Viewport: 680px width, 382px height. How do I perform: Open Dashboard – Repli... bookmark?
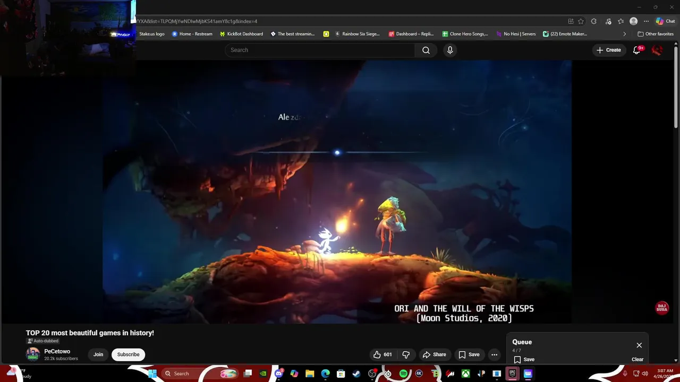(x=411, y=34)
